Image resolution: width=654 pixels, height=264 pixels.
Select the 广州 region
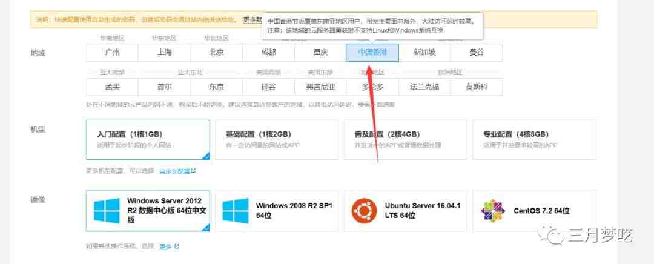(x=112, y=53)
